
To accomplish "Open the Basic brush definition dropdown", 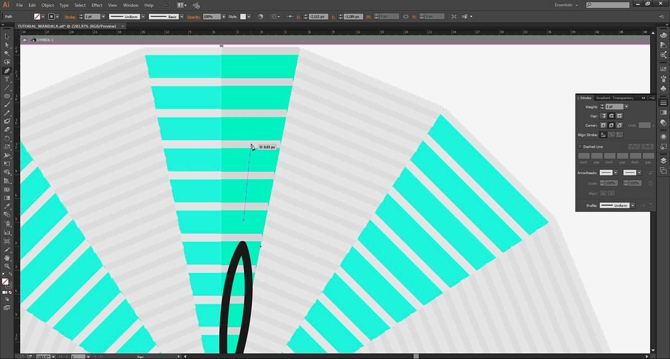I will point(182,17).
